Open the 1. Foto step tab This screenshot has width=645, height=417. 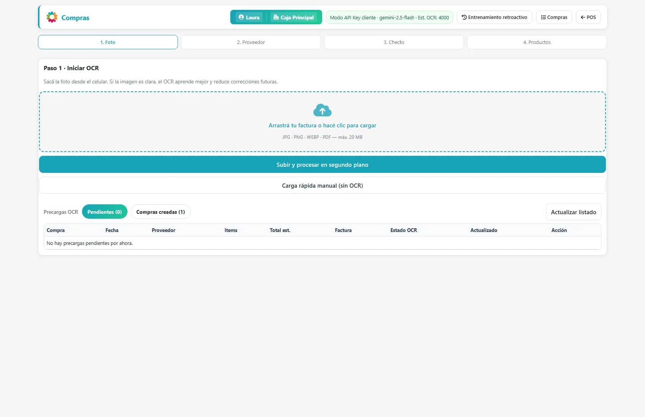click(108, 42)
